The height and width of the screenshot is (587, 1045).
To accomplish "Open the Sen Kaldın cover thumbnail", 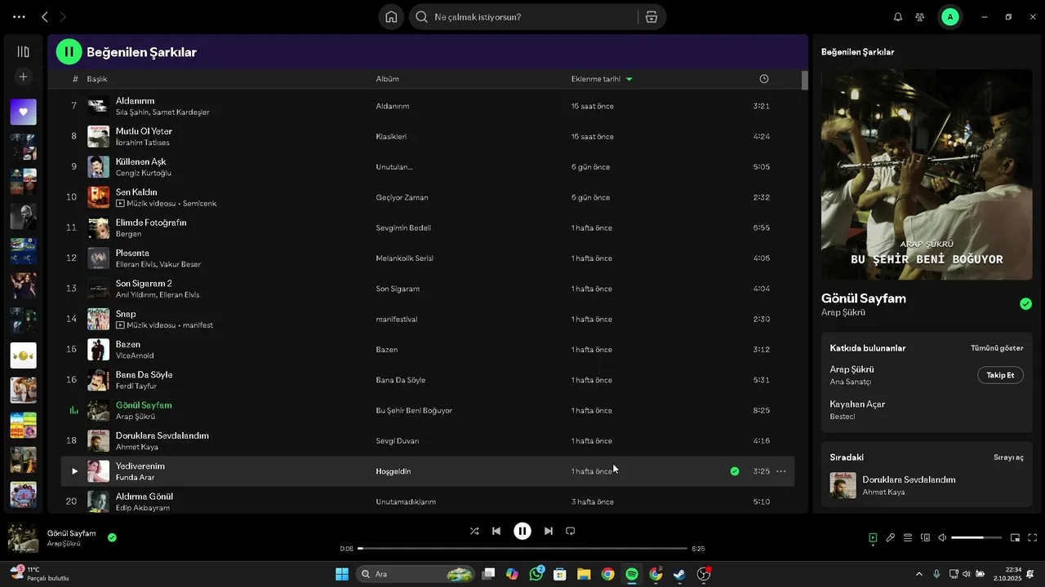I will (98, 197).
